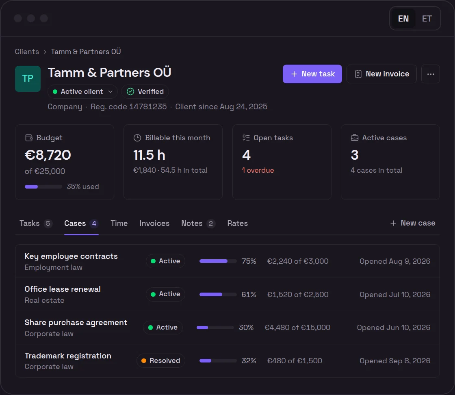Image resolution: width=455 pixels, height=395 pixels.
Task: Switch language to ET
Action: pyautogui.click(x=427, y=19)
